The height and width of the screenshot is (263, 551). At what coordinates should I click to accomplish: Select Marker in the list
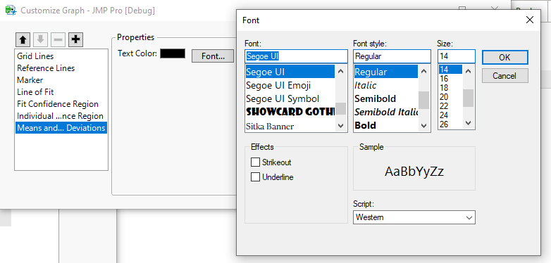(x=61, y=80)
